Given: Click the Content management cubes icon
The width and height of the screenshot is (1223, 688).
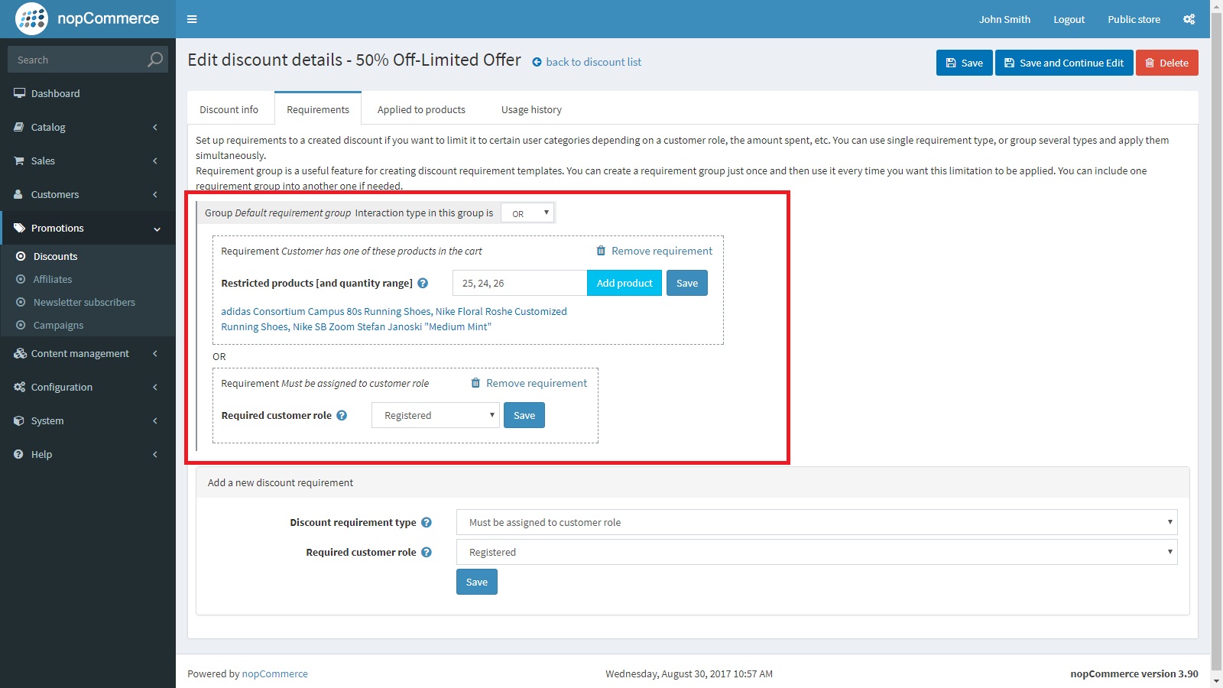Looking at the screenshot, I should (20, 353).
